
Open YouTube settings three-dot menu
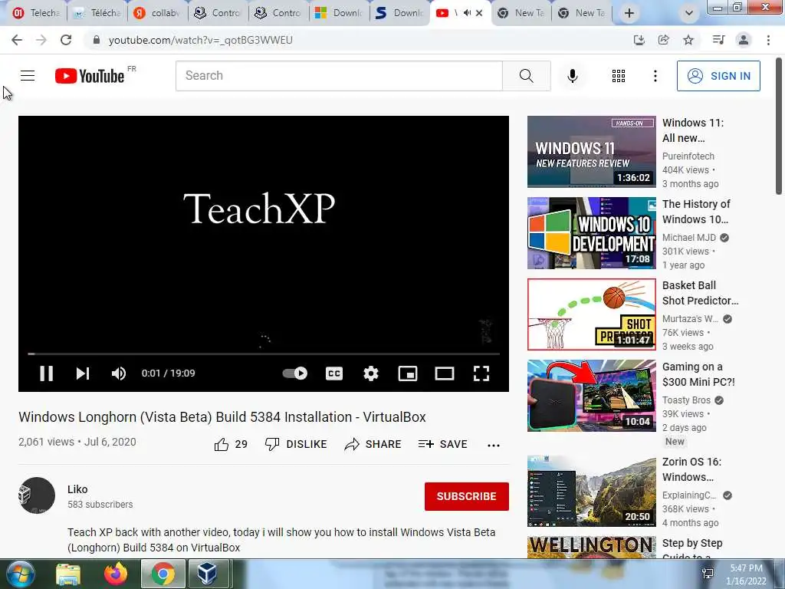pos(655,76)
